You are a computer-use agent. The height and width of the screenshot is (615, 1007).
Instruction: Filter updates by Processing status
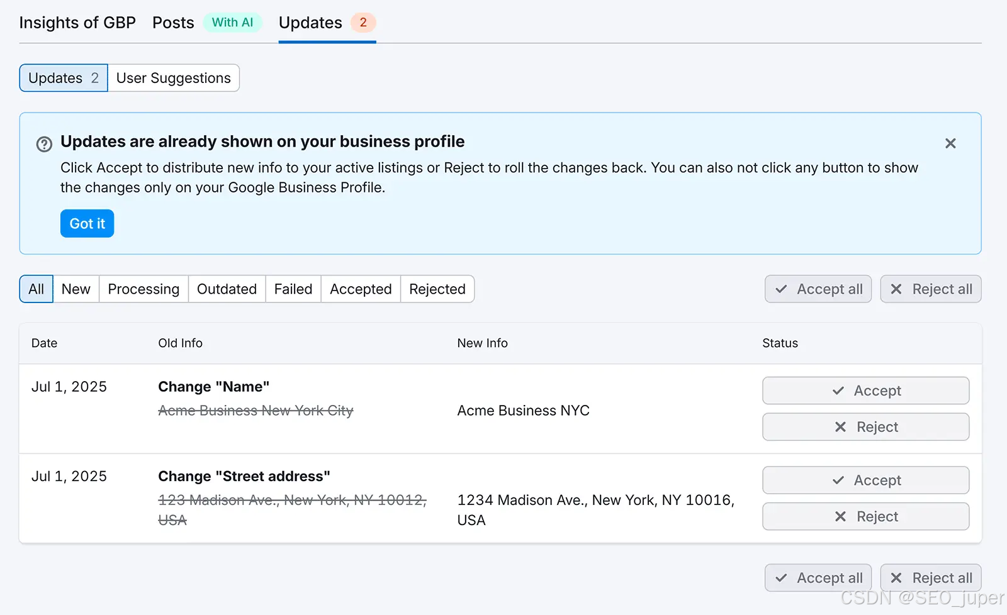(x=143, y=289)
